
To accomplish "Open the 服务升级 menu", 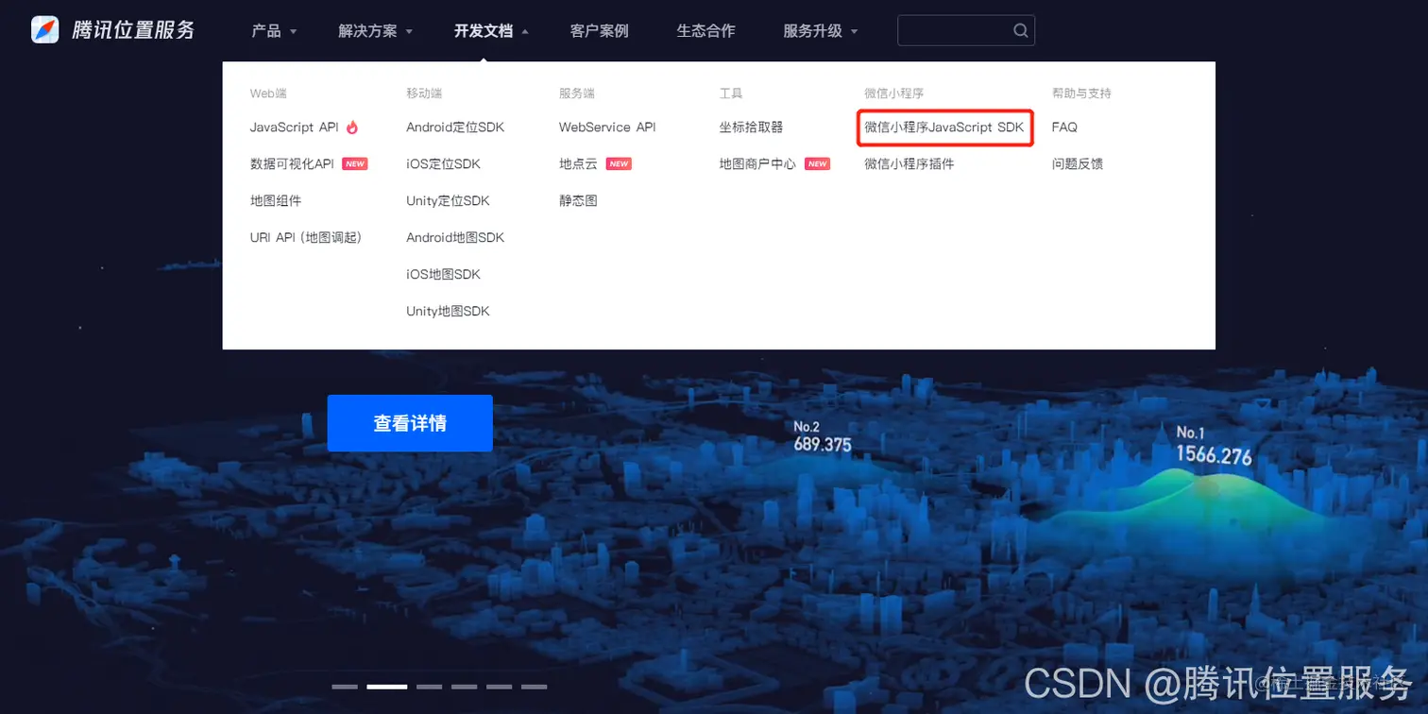I will (812, 30).
